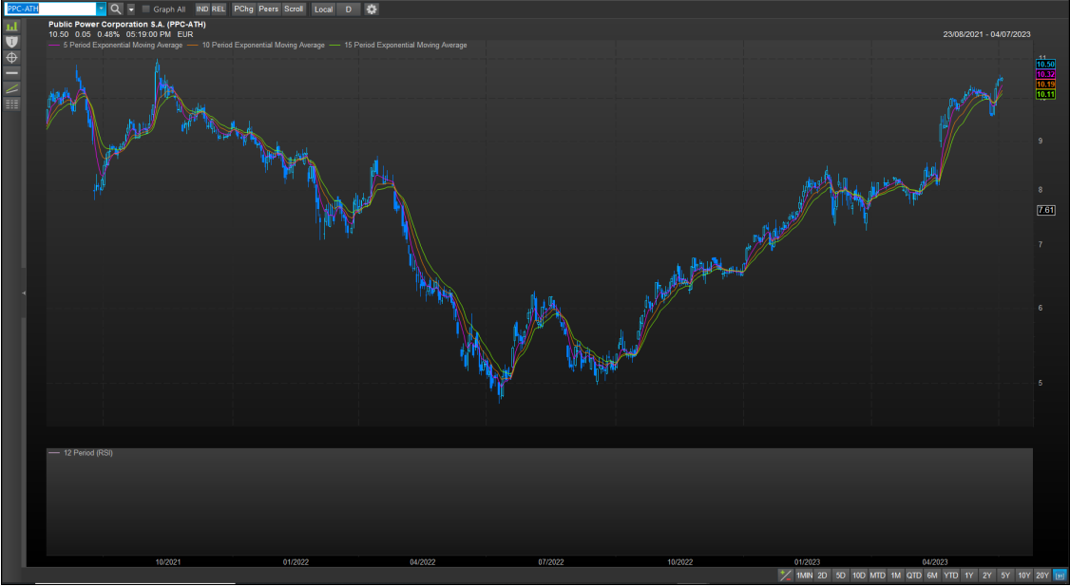Enable the Graph All checkbox
The image size is (1070, 586).
click(146, 9)
